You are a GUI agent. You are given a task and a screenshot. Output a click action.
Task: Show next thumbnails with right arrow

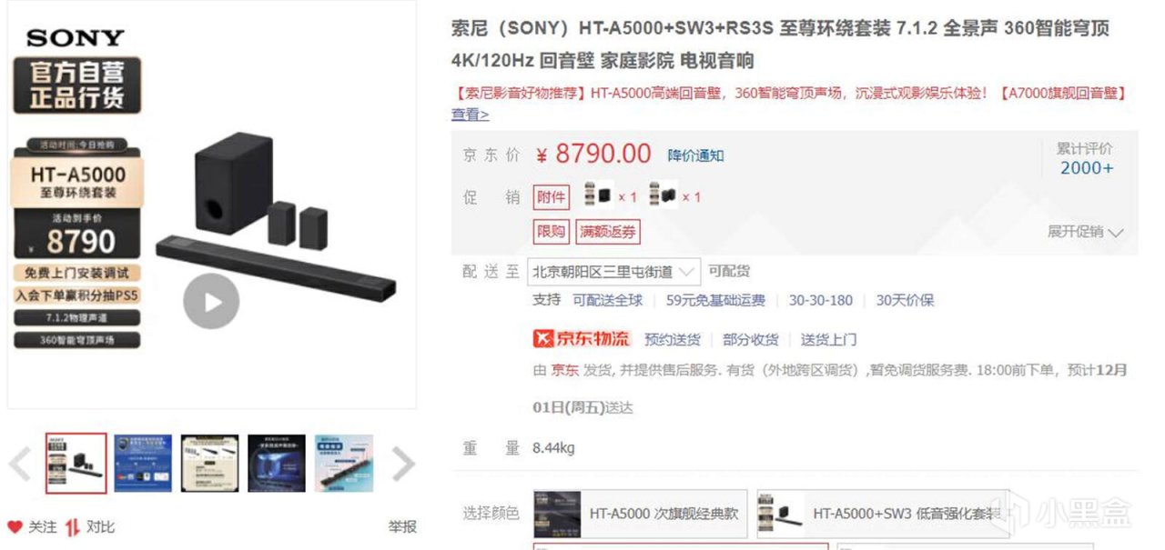(403, 465)
